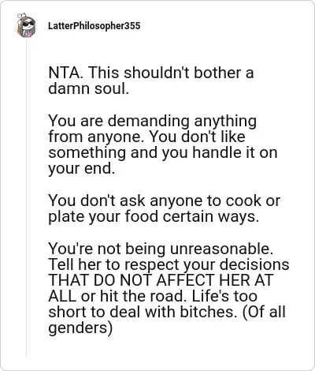Click the sunglasses on the Snoo avatar

point(28,24)
